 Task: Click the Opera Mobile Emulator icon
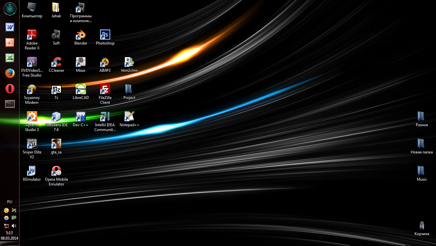point(56,171)
